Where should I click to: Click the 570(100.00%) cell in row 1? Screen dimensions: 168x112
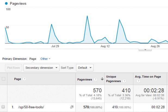tap(93, 107)
